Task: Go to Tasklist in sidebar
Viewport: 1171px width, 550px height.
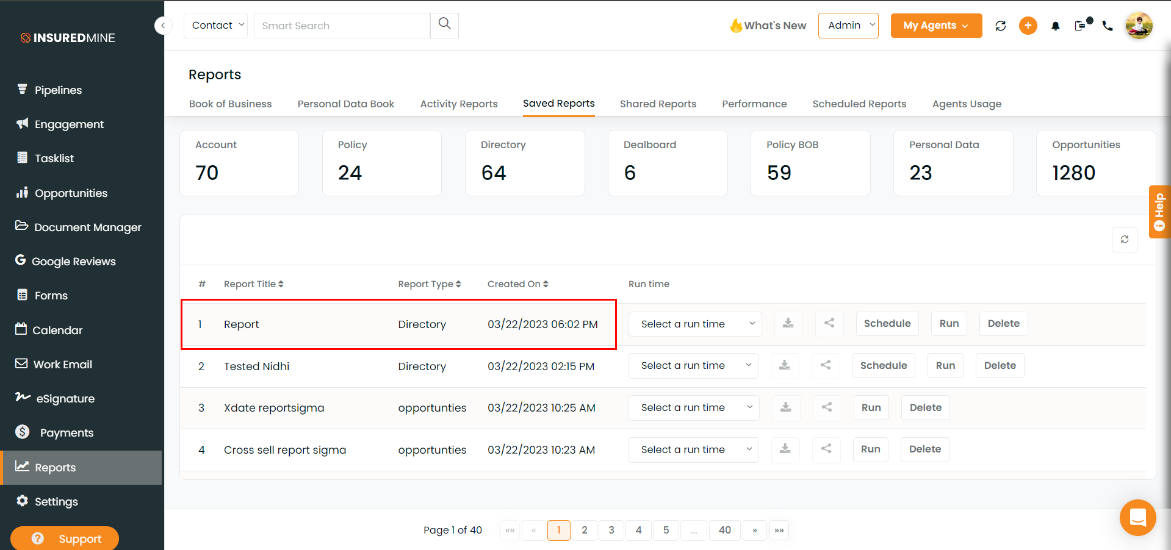Action: click(54, 159)
